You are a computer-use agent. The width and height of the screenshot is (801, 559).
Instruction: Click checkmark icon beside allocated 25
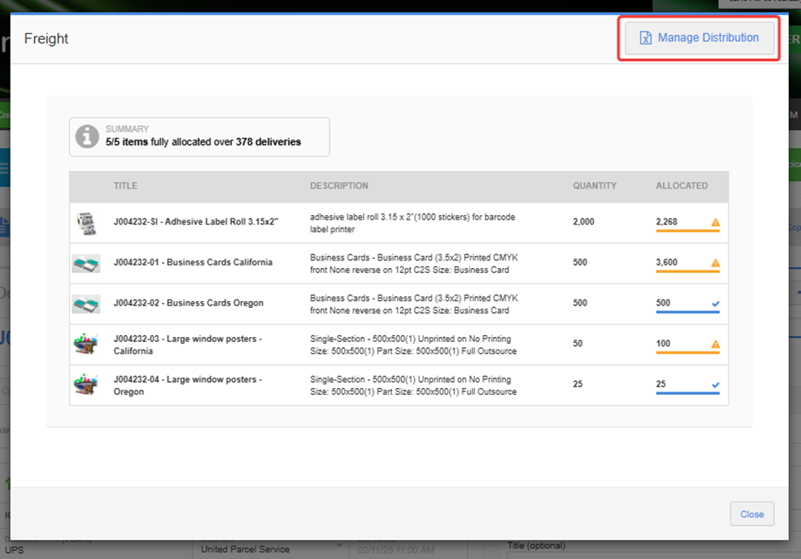(x=715, y=385)
